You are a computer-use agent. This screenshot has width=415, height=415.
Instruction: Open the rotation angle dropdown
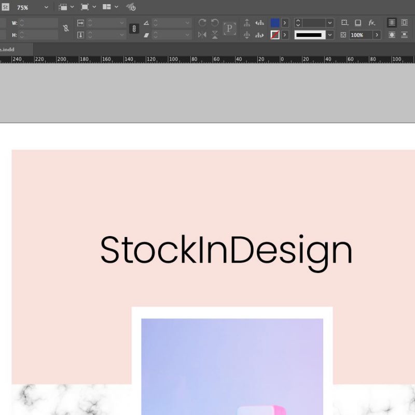pyautogui.click(x=187, y=23)
